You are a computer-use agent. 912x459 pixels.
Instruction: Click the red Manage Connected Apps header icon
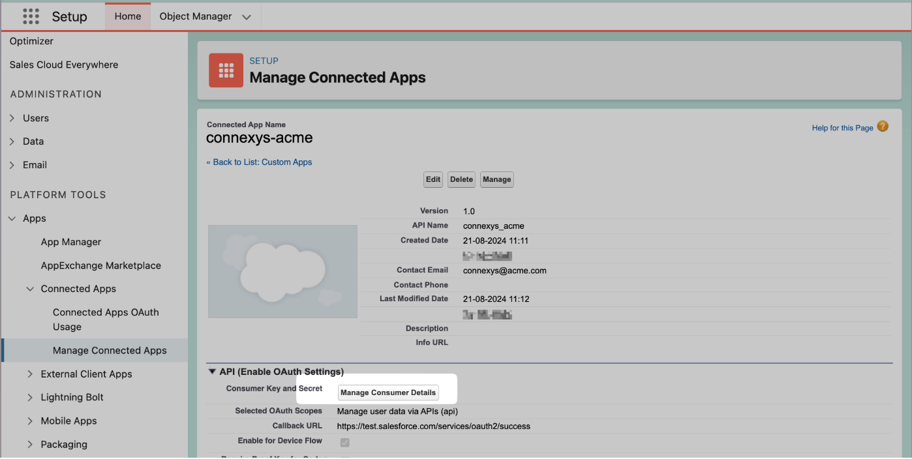(226, 70)
